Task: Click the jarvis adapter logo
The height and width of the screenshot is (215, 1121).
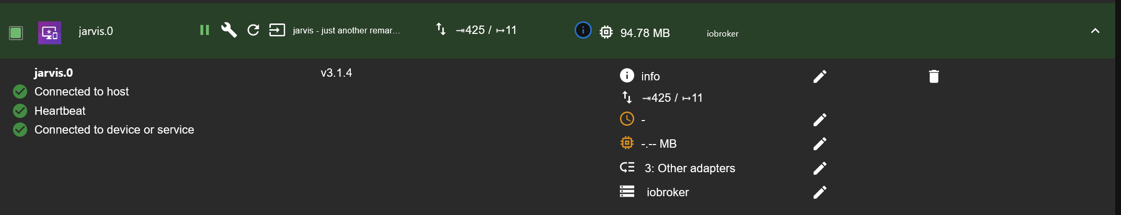Action: pos(50,33)
